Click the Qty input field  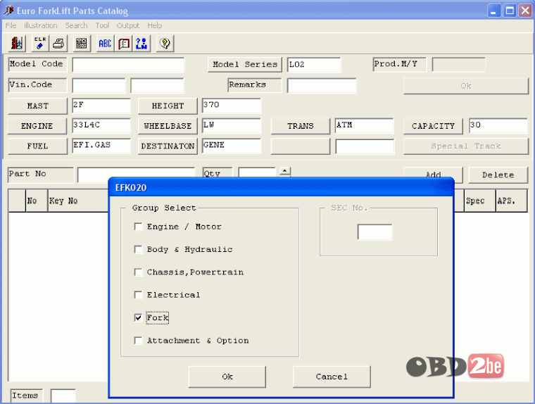click(x=257, y=172)
